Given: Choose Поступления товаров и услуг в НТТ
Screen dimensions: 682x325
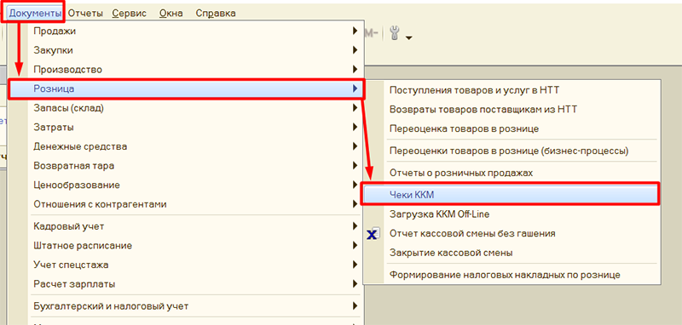Looking at the screenshot, I should (x=511, y=90).
